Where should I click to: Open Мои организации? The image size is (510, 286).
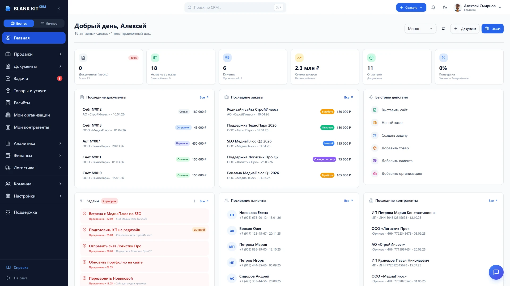coord(34,115)
